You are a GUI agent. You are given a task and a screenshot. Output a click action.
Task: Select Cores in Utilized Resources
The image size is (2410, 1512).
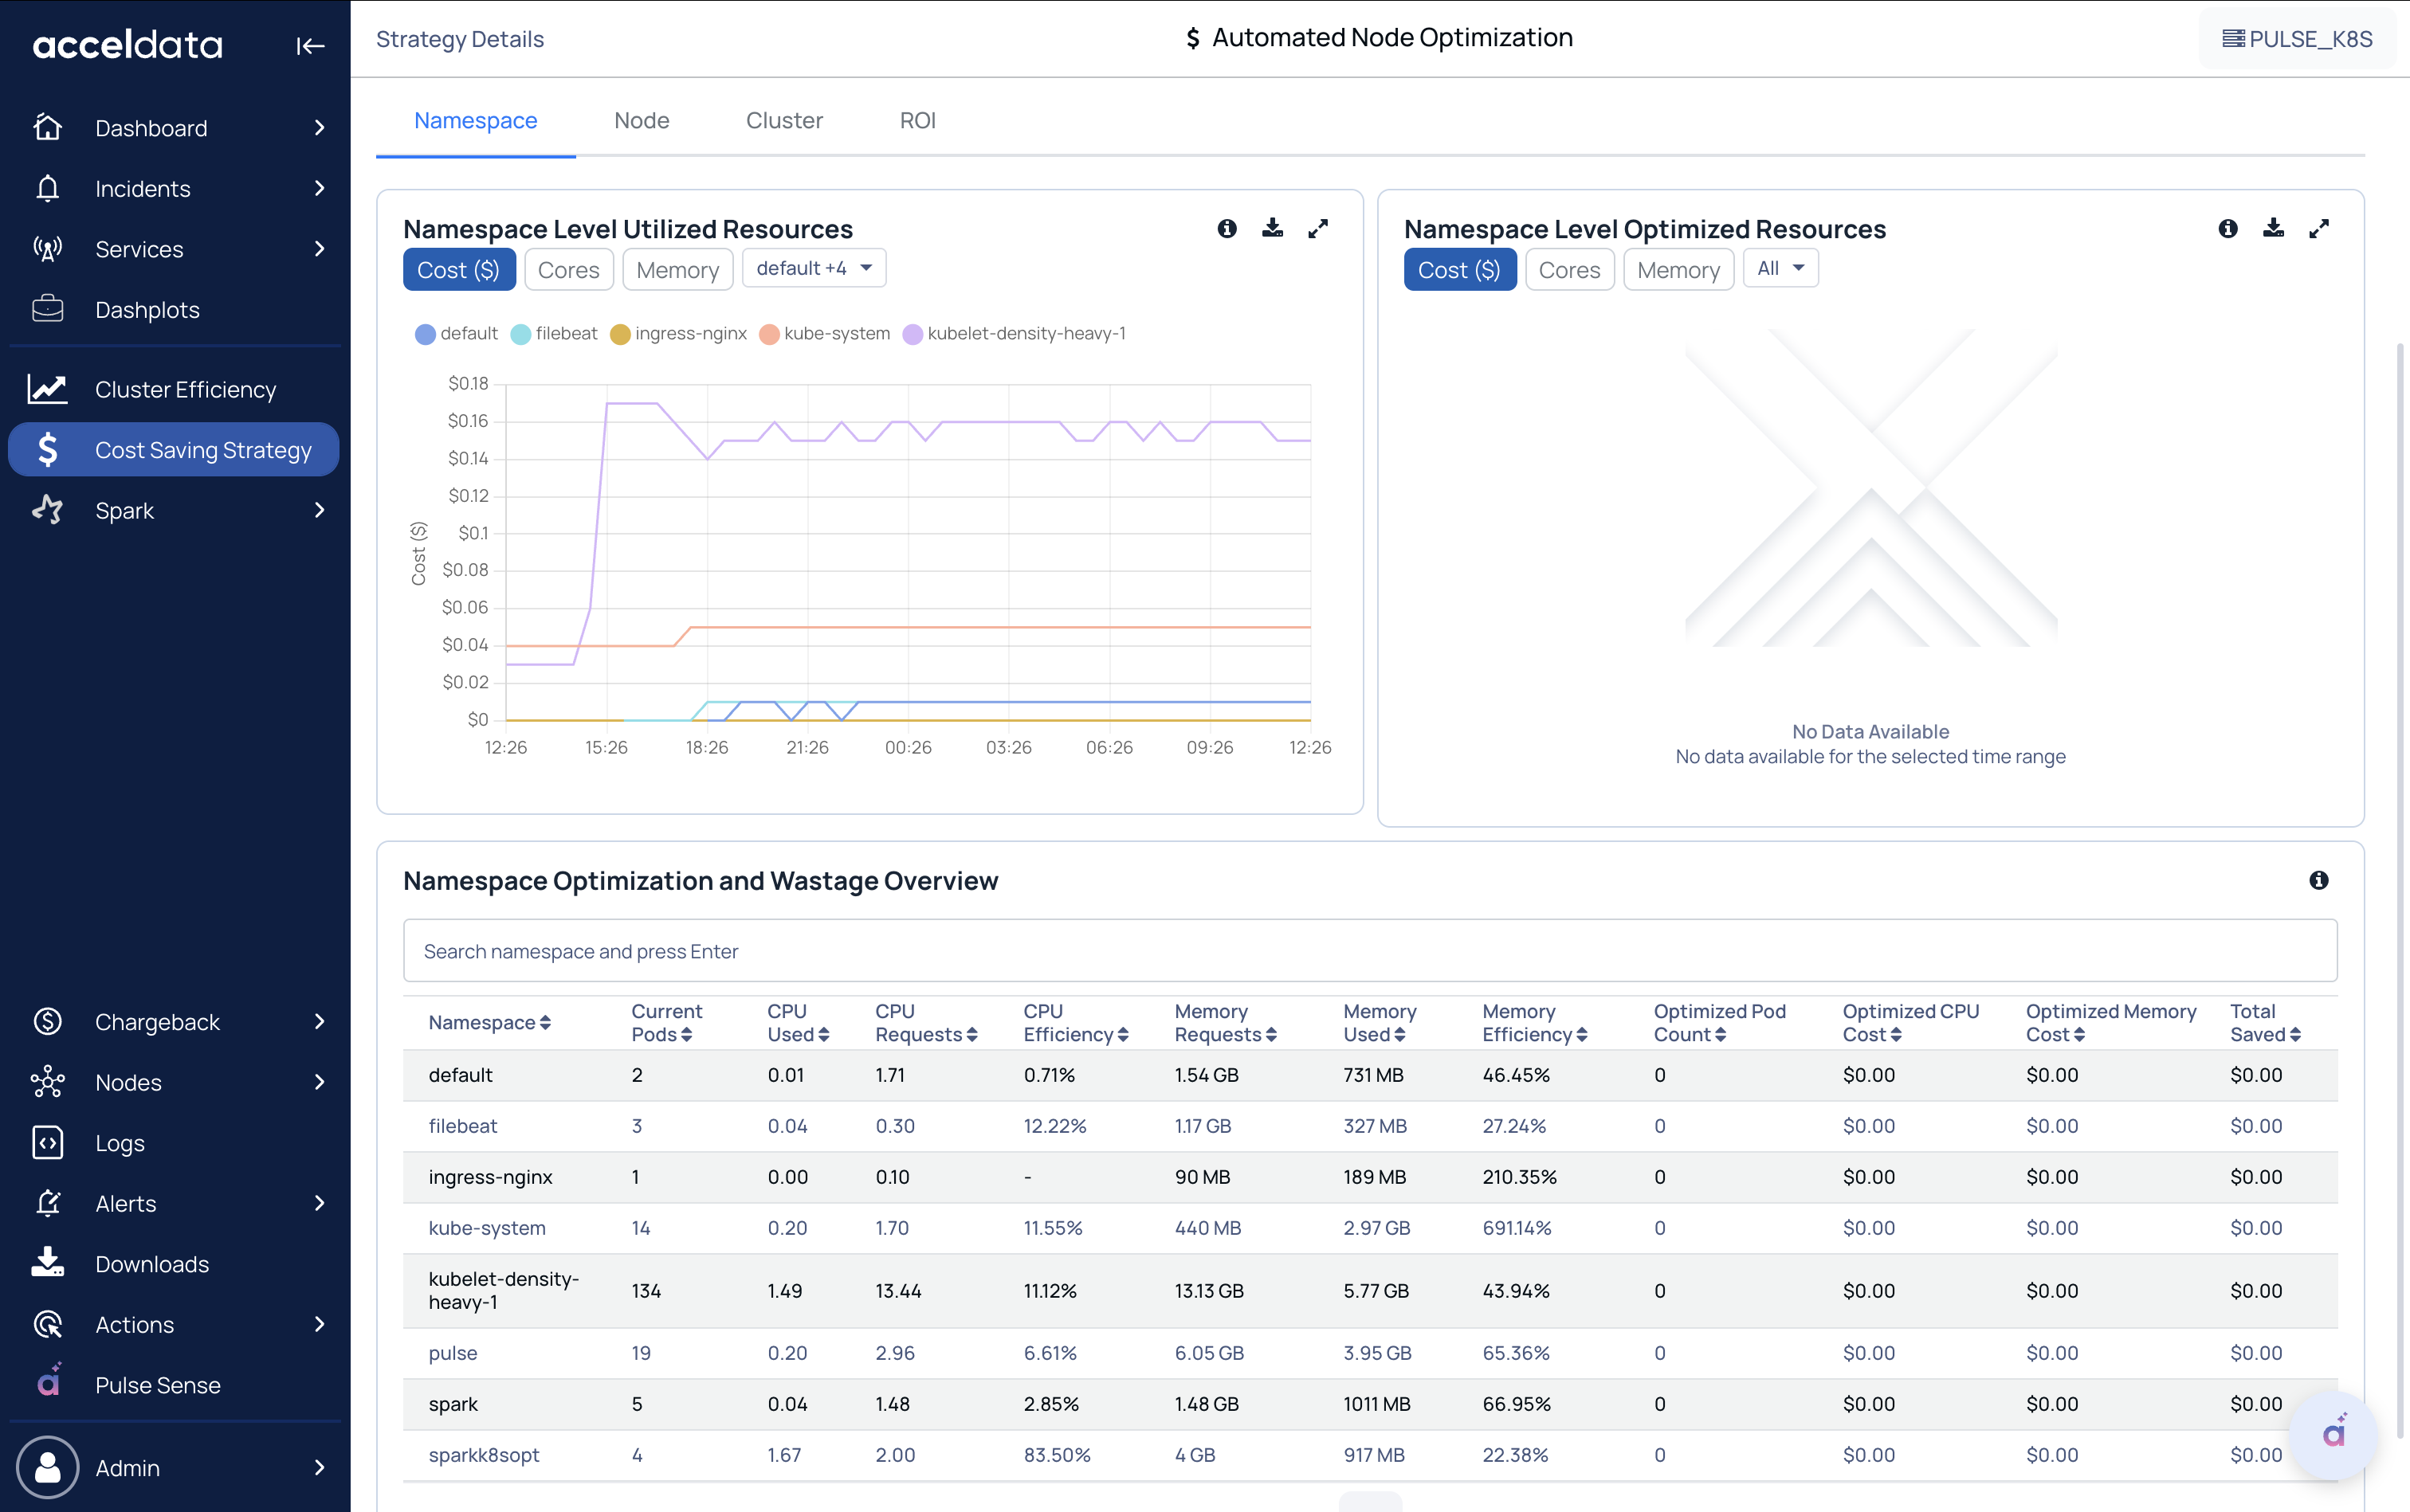click(568, 270)
